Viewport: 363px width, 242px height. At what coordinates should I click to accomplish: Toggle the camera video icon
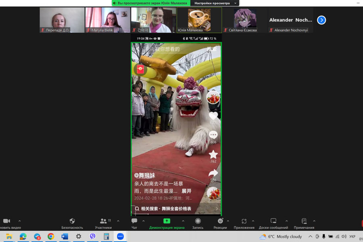pos(6,221)
